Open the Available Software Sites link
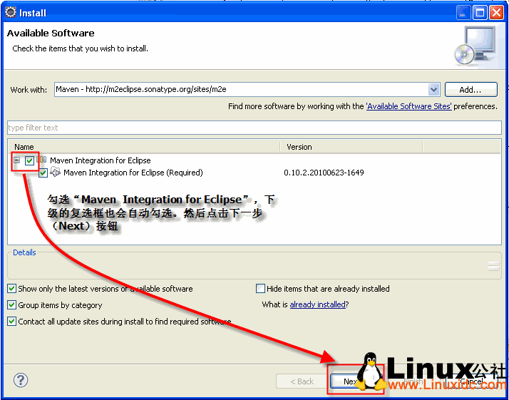 [408, 106]
